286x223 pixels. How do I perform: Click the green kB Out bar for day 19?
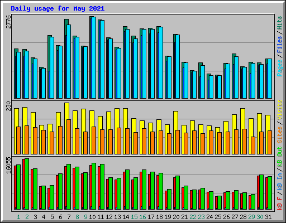click(x=169, y=200)
